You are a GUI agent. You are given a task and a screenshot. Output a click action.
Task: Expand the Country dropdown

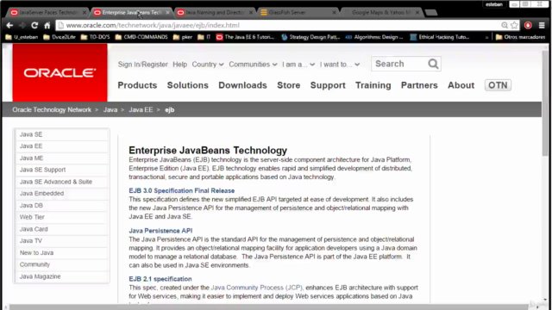point(208,65)
